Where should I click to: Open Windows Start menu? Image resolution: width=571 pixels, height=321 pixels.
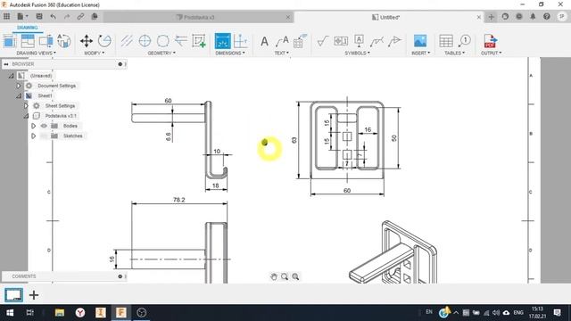click(x=10, y=313)
